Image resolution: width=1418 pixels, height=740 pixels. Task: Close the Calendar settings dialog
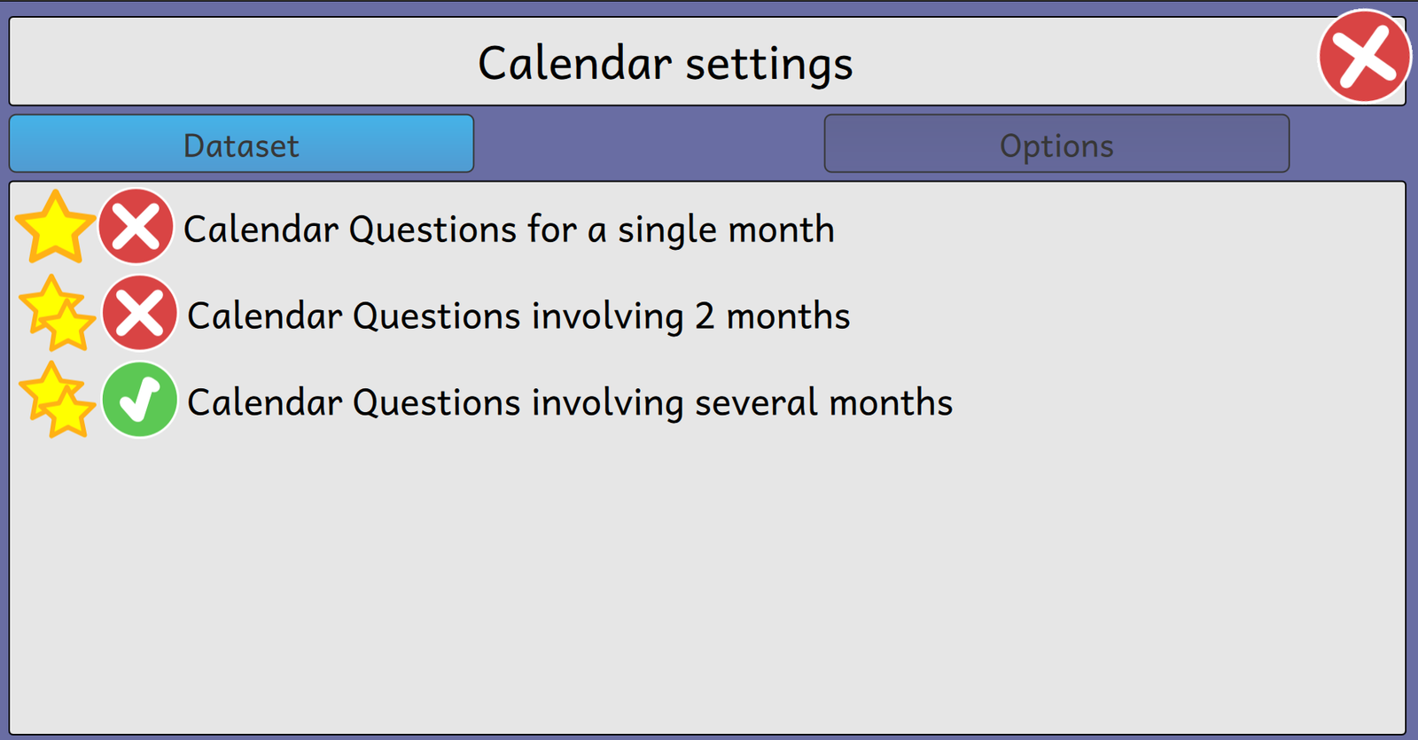(x=1364, y=56)
